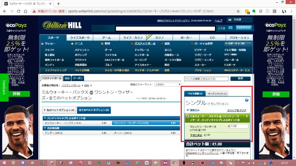
Task: Open the サッカー sport link
Action: [x=50, y=44]
